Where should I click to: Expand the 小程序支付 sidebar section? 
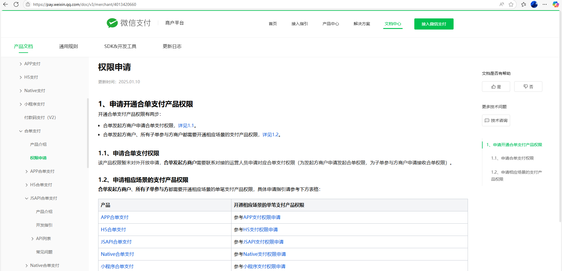coord(21,104)
